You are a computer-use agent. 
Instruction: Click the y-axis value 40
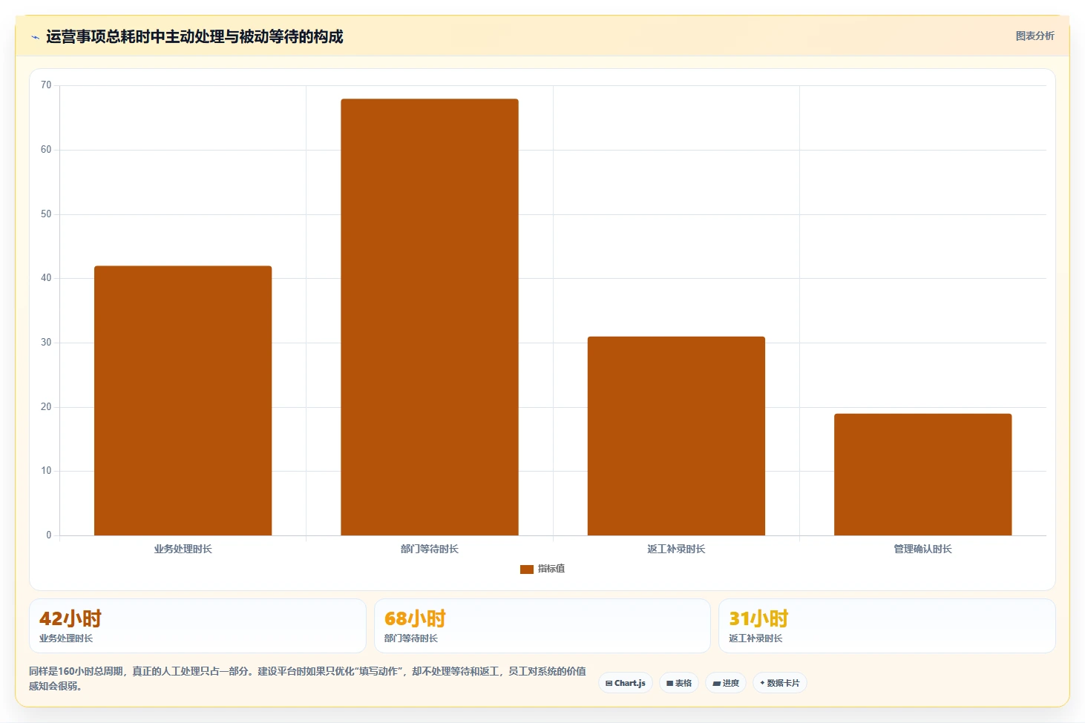(x=46, y=278)
